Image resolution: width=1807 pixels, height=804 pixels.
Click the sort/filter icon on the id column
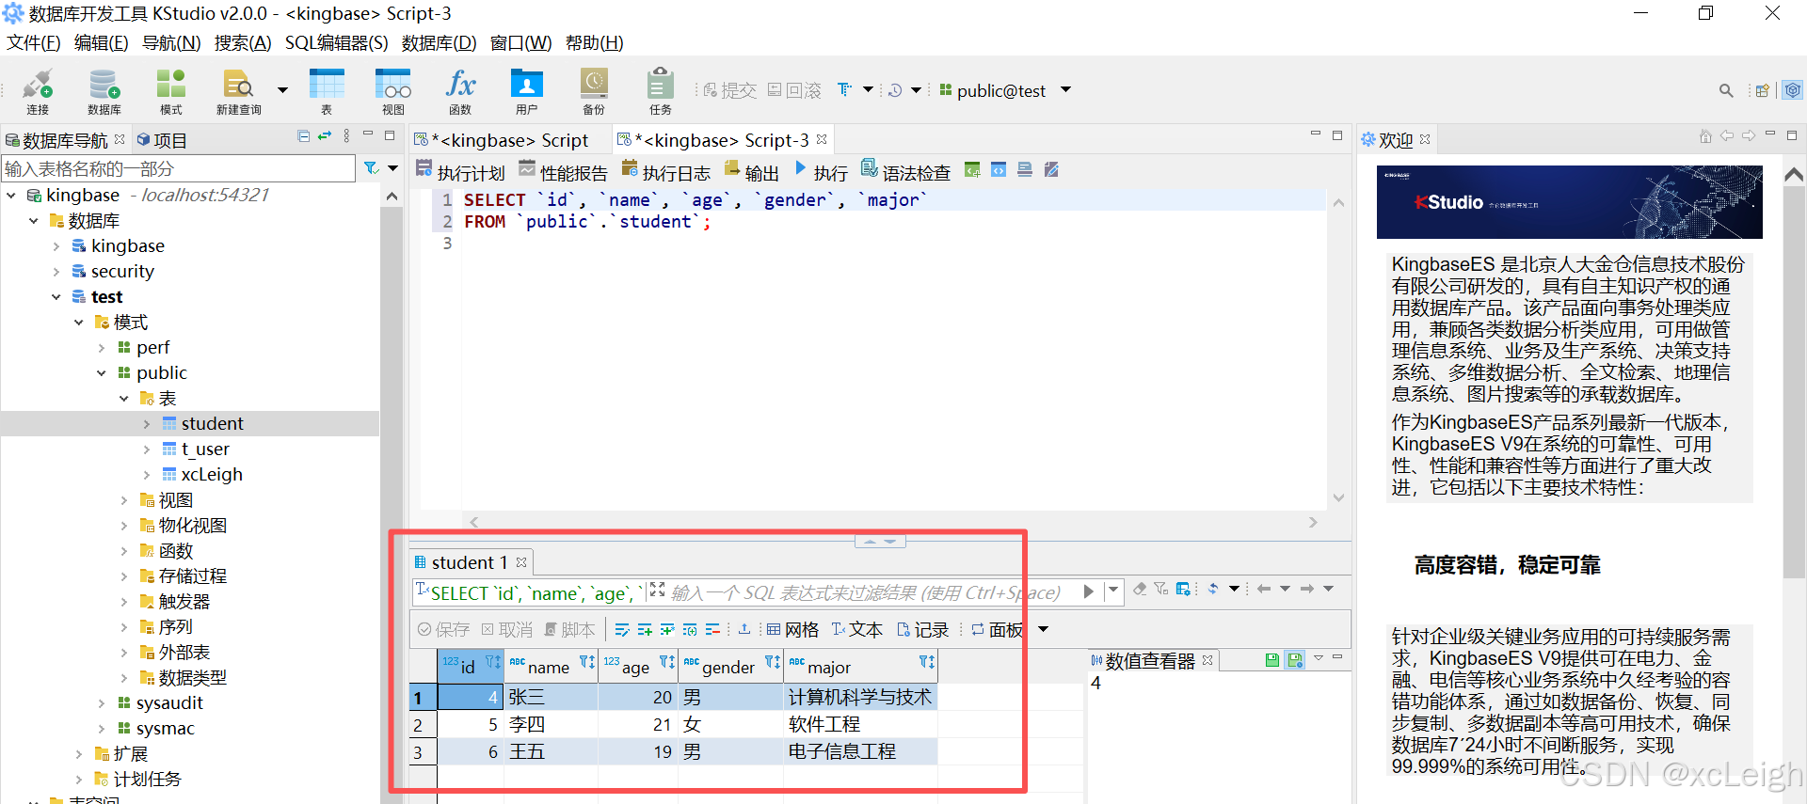[x=493, y=663]
